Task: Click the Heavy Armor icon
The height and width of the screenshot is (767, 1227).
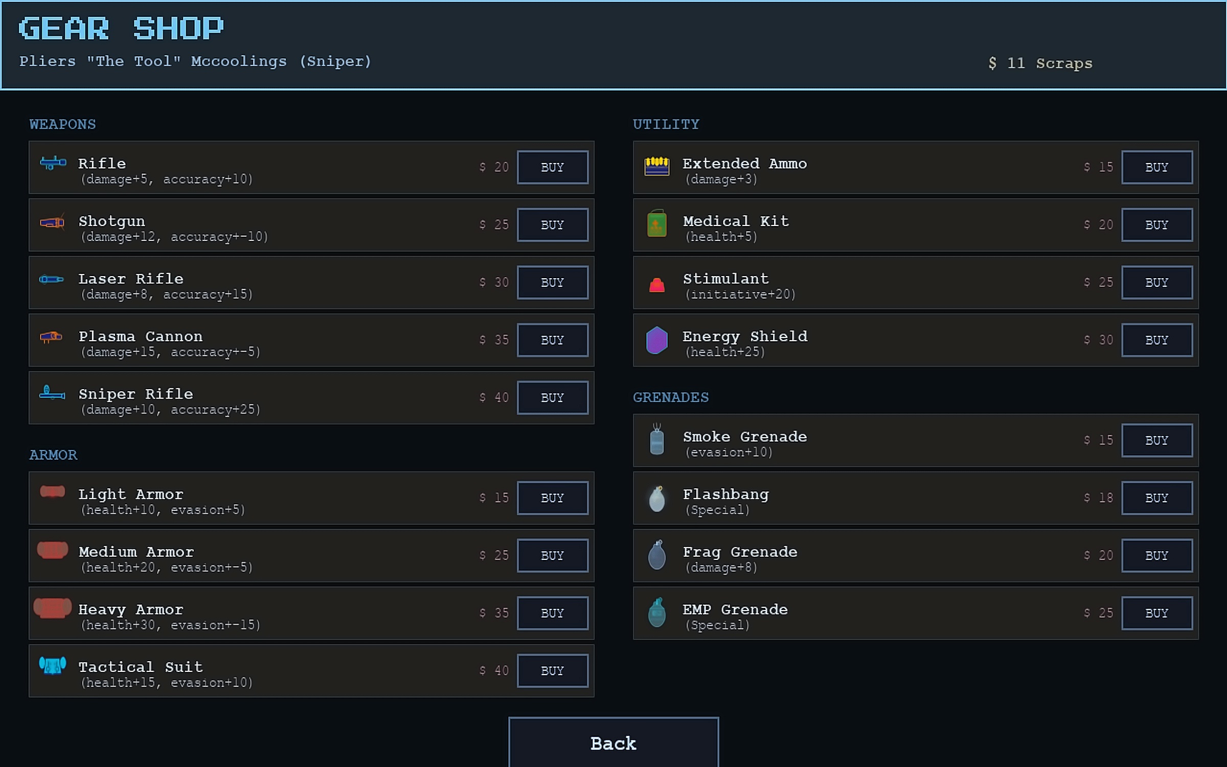Action: pos(52,608)
